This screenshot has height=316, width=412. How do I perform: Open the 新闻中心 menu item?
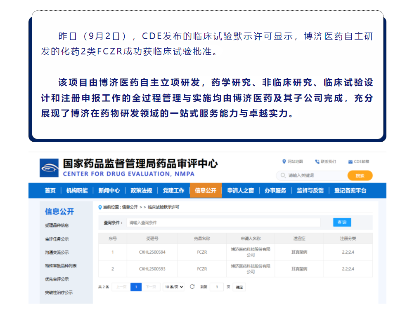tap(109, 190)
